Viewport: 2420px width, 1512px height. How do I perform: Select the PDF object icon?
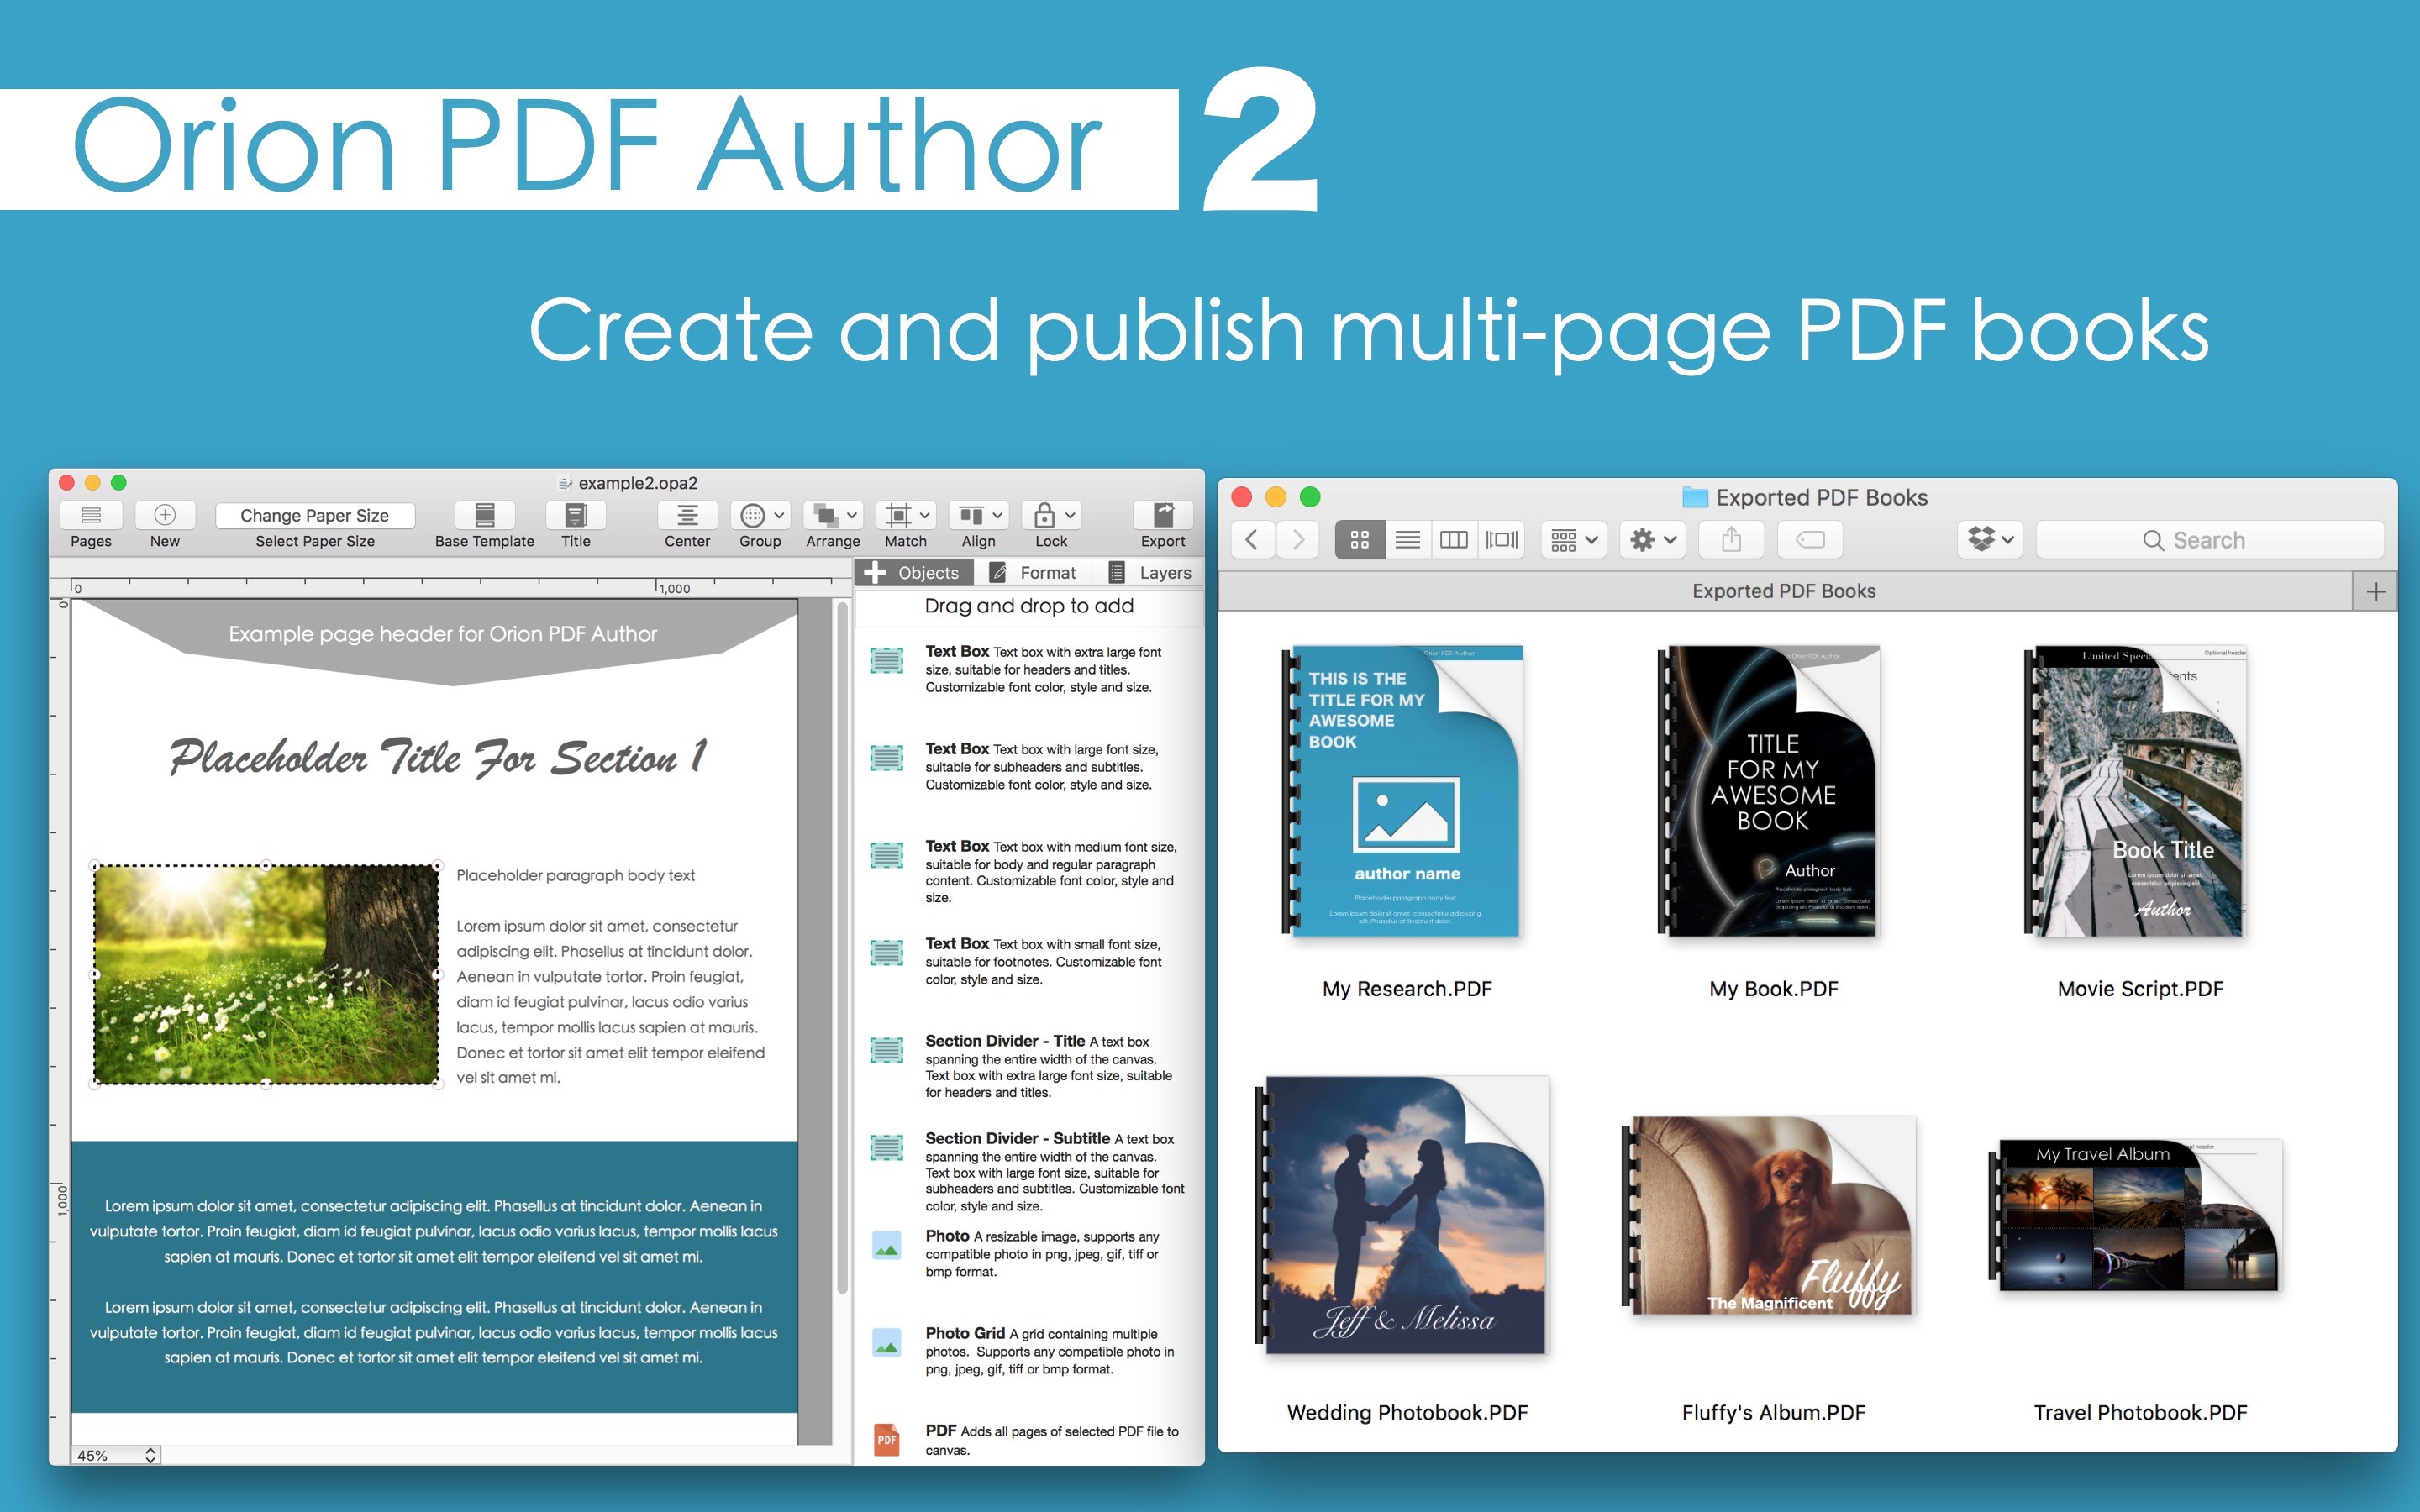point(887,1440)
